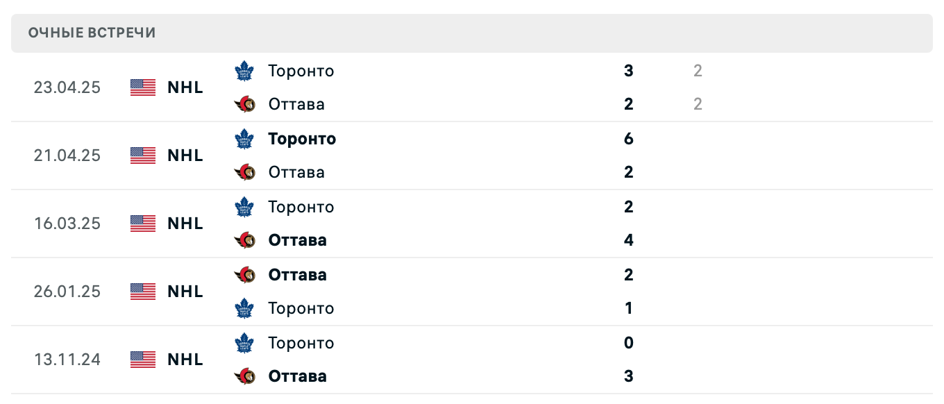This screenshot has height=404, width=944.
Task: Click the score 6 in the 21.04.25 match
Action: click(x=628, y=138)
